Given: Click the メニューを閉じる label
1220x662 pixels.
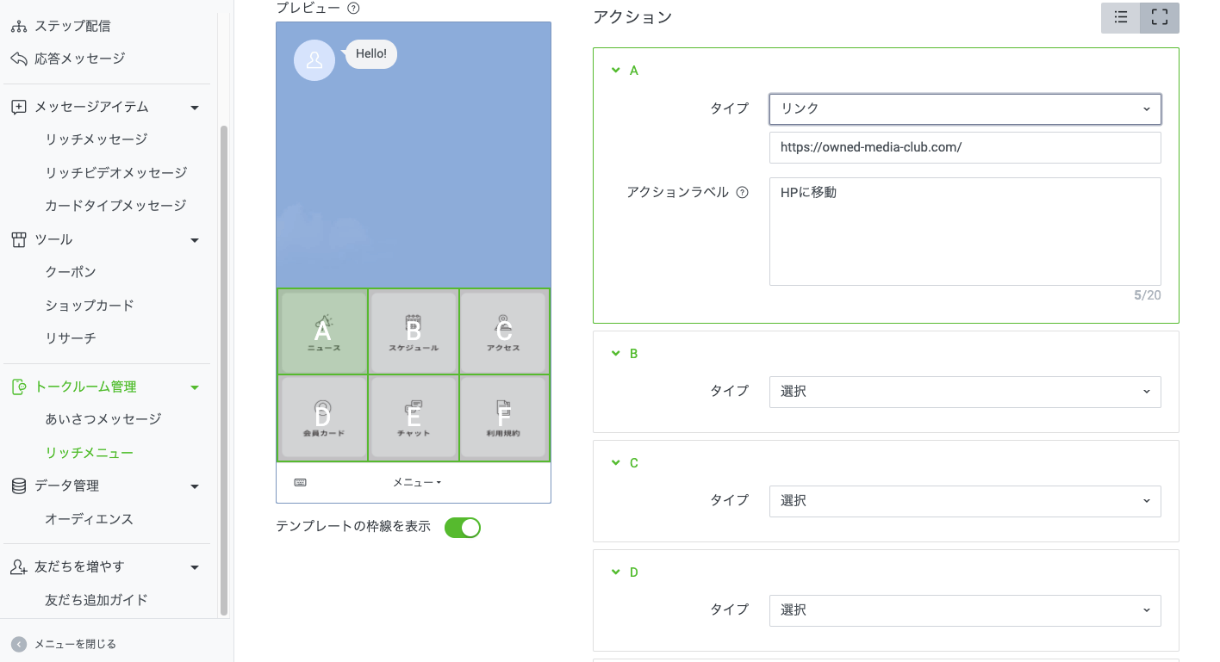Looking at the screenshot, I should [x=75, y=644].
